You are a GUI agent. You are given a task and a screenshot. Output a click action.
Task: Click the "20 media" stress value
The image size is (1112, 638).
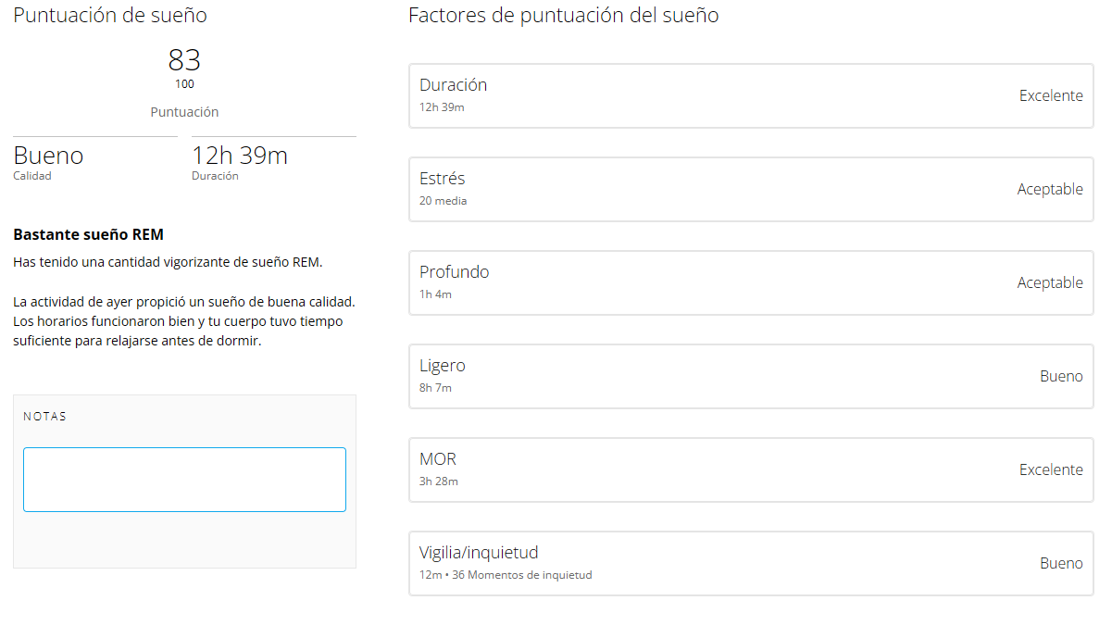pyautogui.click(x=443, y=201)
